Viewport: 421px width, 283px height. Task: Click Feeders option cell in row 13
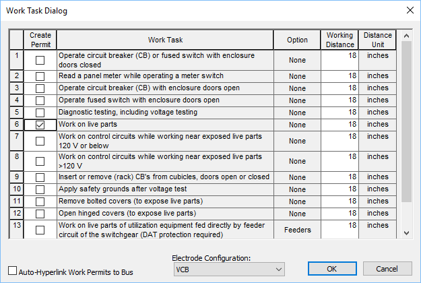coord(297,230)
